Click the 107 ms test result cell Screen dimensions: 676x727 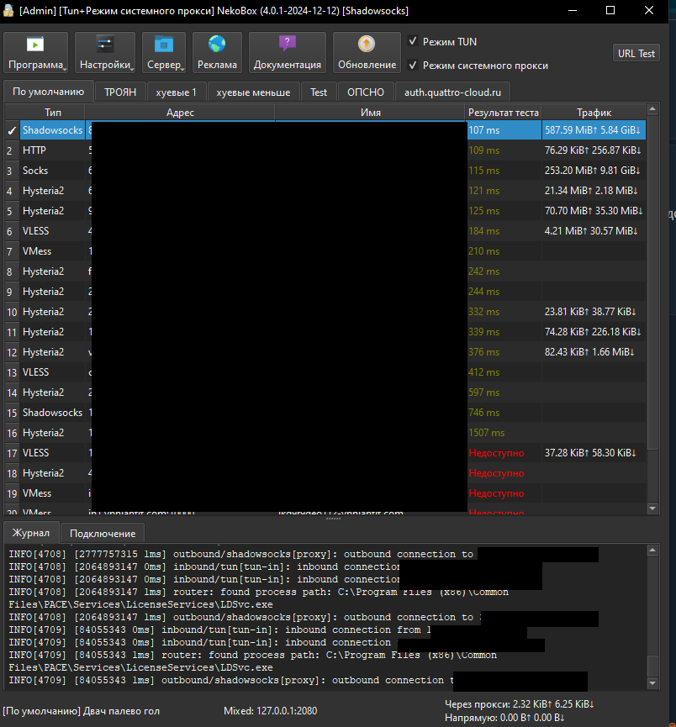coord(504,130)
